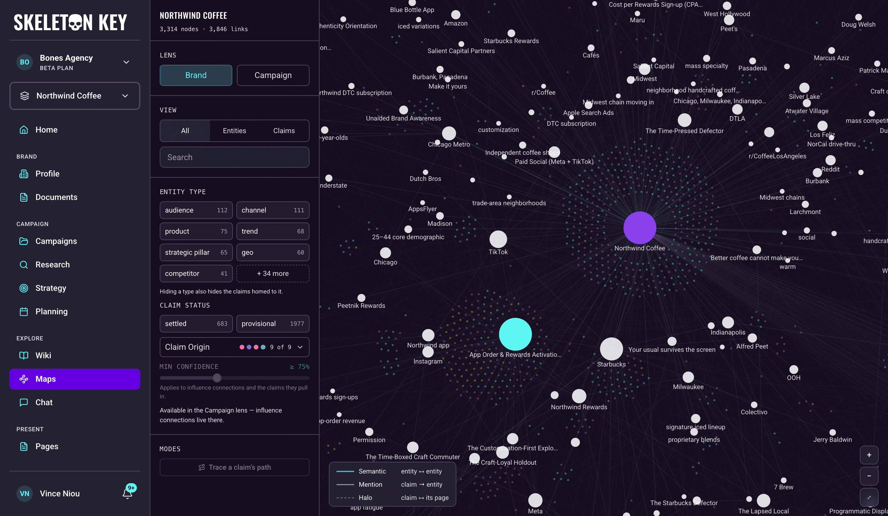
Task: Open Strategy target icon
Action: pos(23,288)
